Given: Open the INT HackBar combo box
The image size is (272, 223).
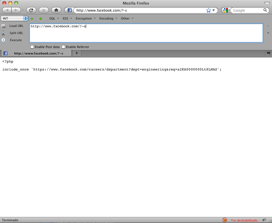Looking at the screenshot, I should point(14,18).
